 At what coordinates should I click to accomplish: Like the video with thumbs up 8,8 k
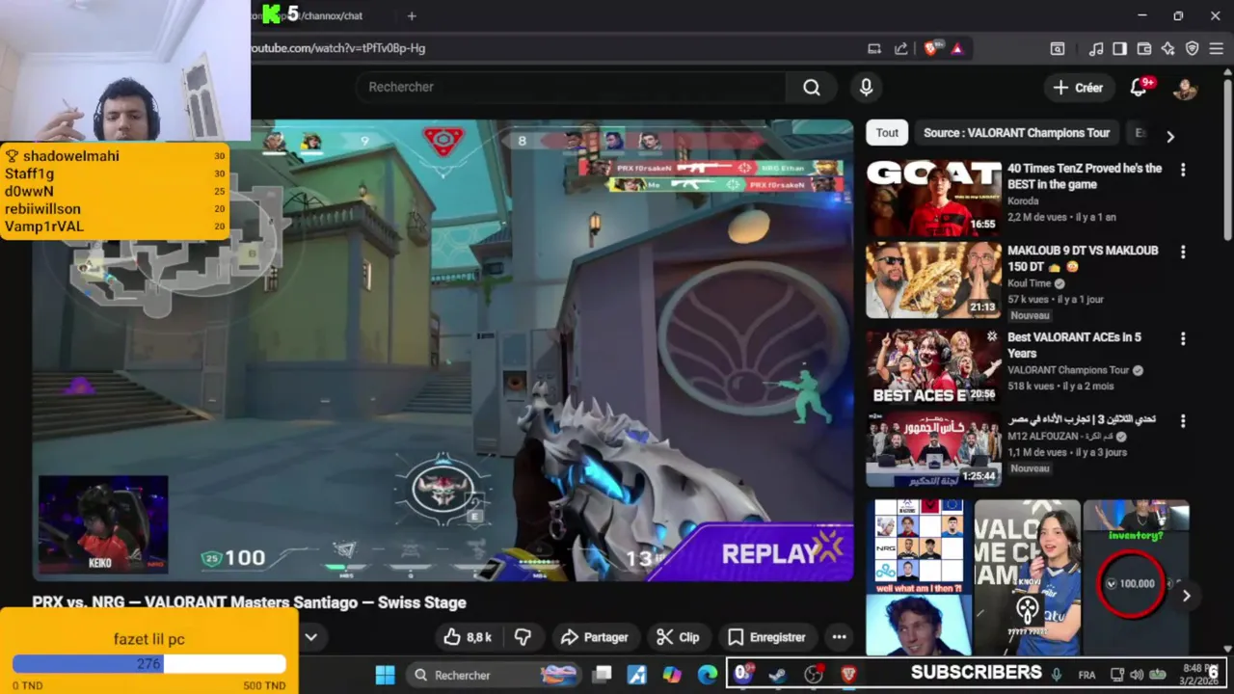click(468, 637)
